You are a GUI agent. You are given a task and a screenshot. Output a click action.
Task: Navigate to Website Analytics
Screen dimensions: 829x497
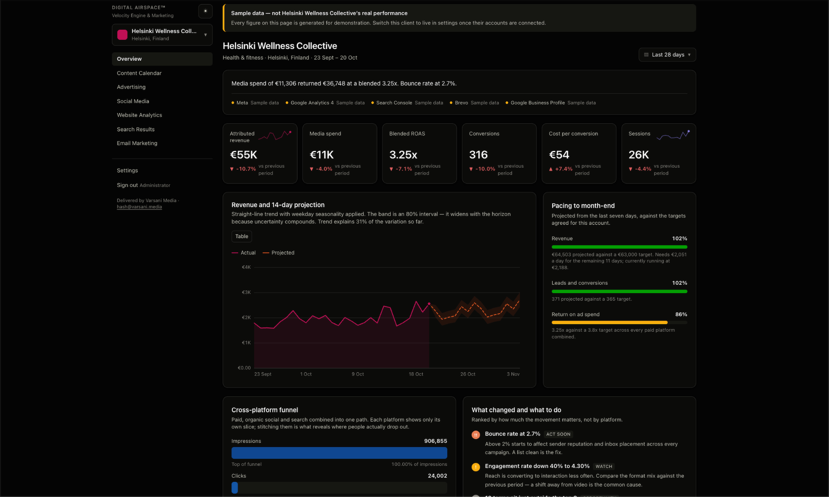[162, 115]
